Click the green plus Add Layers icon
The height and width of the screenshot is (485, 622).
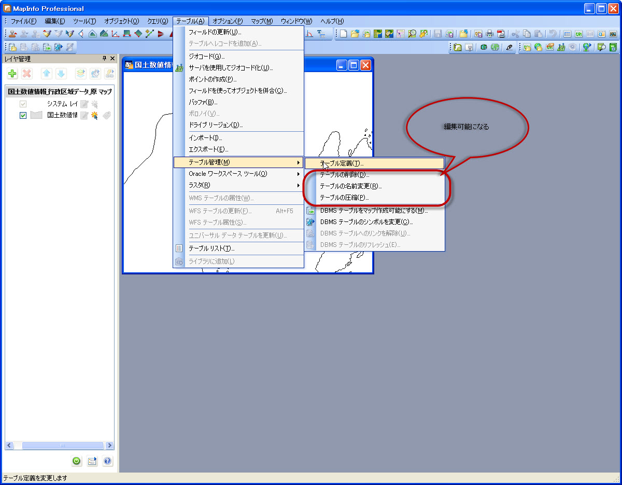[12, 74]
